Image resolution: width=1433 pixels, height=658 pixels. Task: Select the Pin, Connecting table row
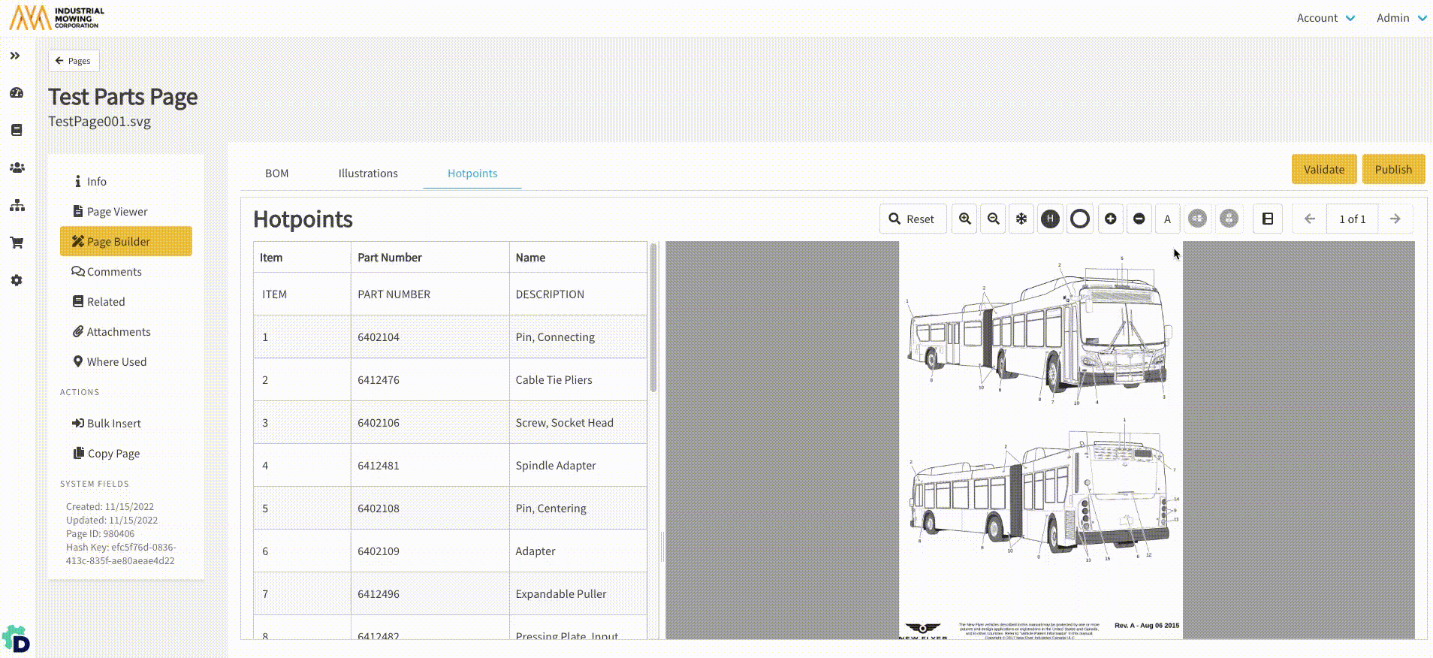[449, 337]
